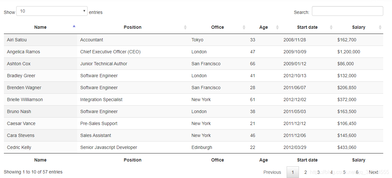Sort by Salary using its arrow icon
Viewport: 392px width, 178px height.
[x=380, y=27]
